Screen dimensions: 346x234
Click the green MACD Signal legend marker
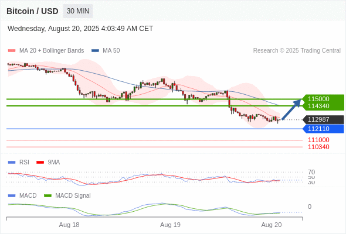48,196
